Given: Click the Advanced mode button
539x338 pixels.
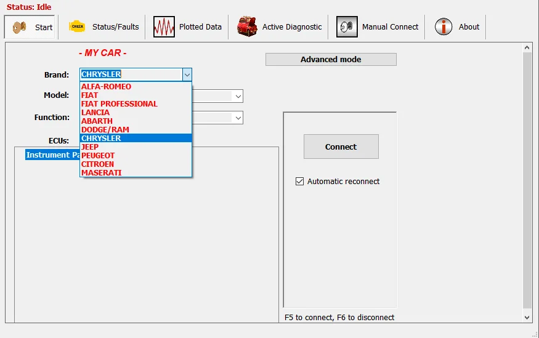Looking at the screenshot, I should (331, 60).
